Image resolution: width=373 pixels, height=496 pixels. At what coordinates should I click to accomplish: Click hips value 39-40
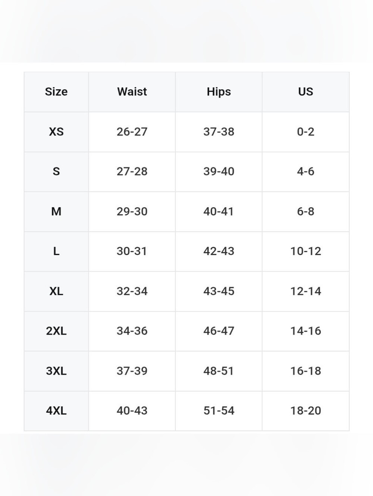pos(219,172)
